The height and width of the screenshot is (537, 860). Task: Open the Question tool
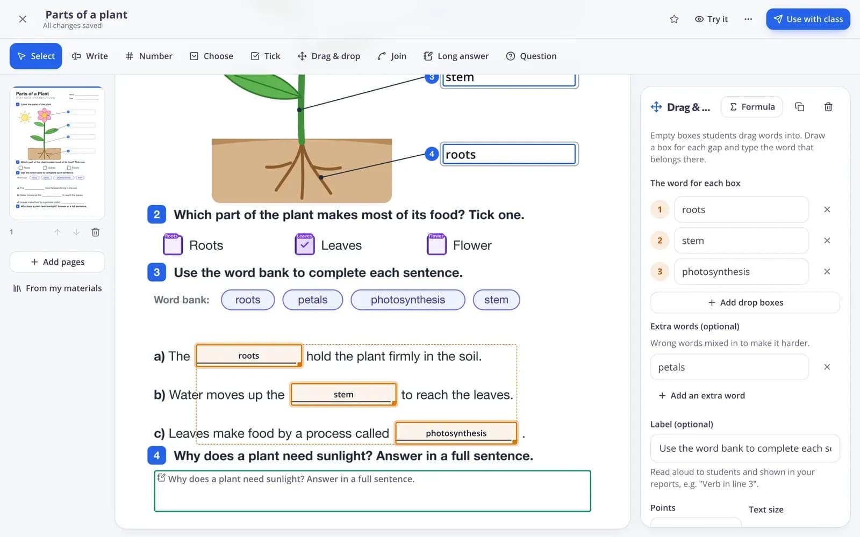click(532, 56)
